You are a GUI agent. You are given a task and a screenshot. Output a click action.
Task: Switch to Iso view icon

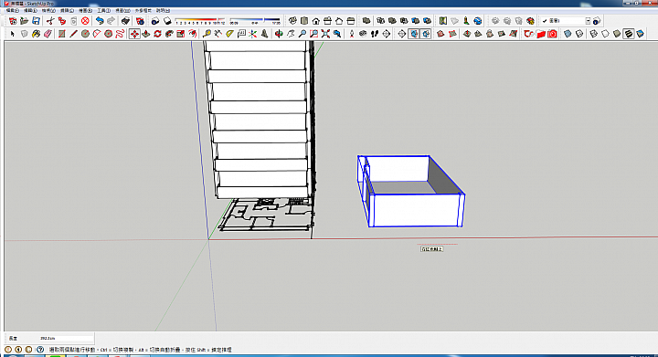pos(292,20)
